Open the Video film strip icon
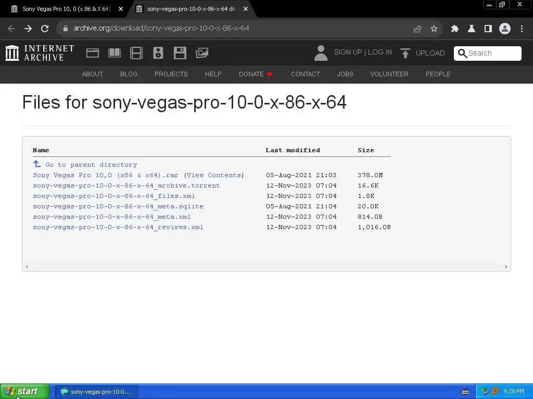 point(136,53)
